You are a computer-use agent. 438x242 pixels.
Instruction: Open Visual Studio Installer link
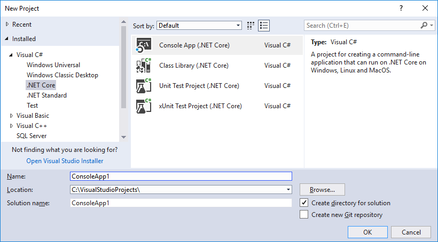click(65, 161)
